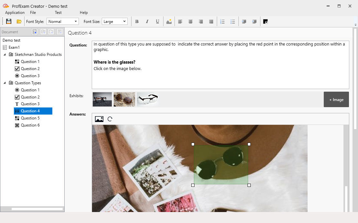Click the second Document panel icon
This screenshot has width=358, height=223.
[43, 32]
